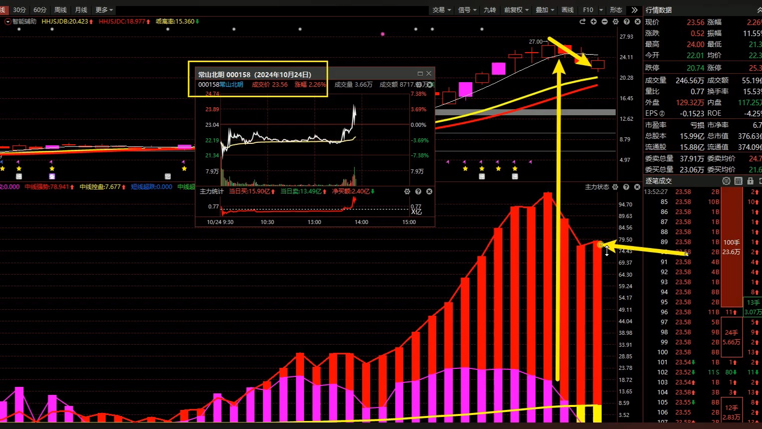The width and height of the screenshot is (762, 429).
Task: Maximize the 常山北明 intraday popup
Action: 420,74
